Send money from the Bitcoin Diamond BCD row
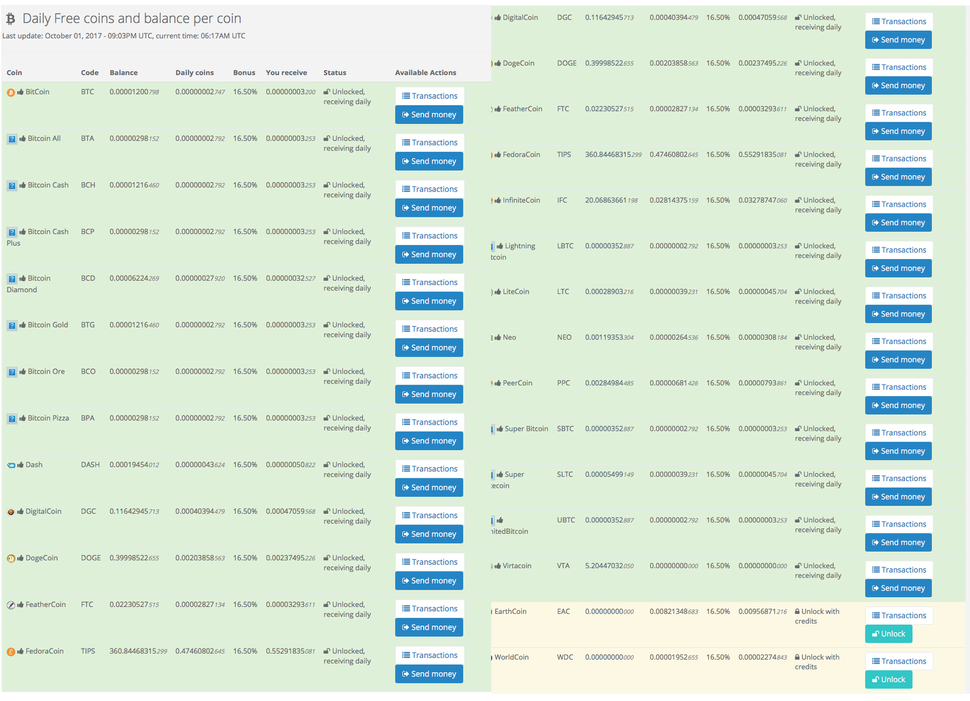 429,301
